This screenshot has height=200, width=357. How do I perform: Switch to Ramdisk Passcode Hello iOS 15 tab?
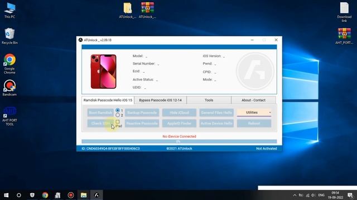tap(108, 100)
